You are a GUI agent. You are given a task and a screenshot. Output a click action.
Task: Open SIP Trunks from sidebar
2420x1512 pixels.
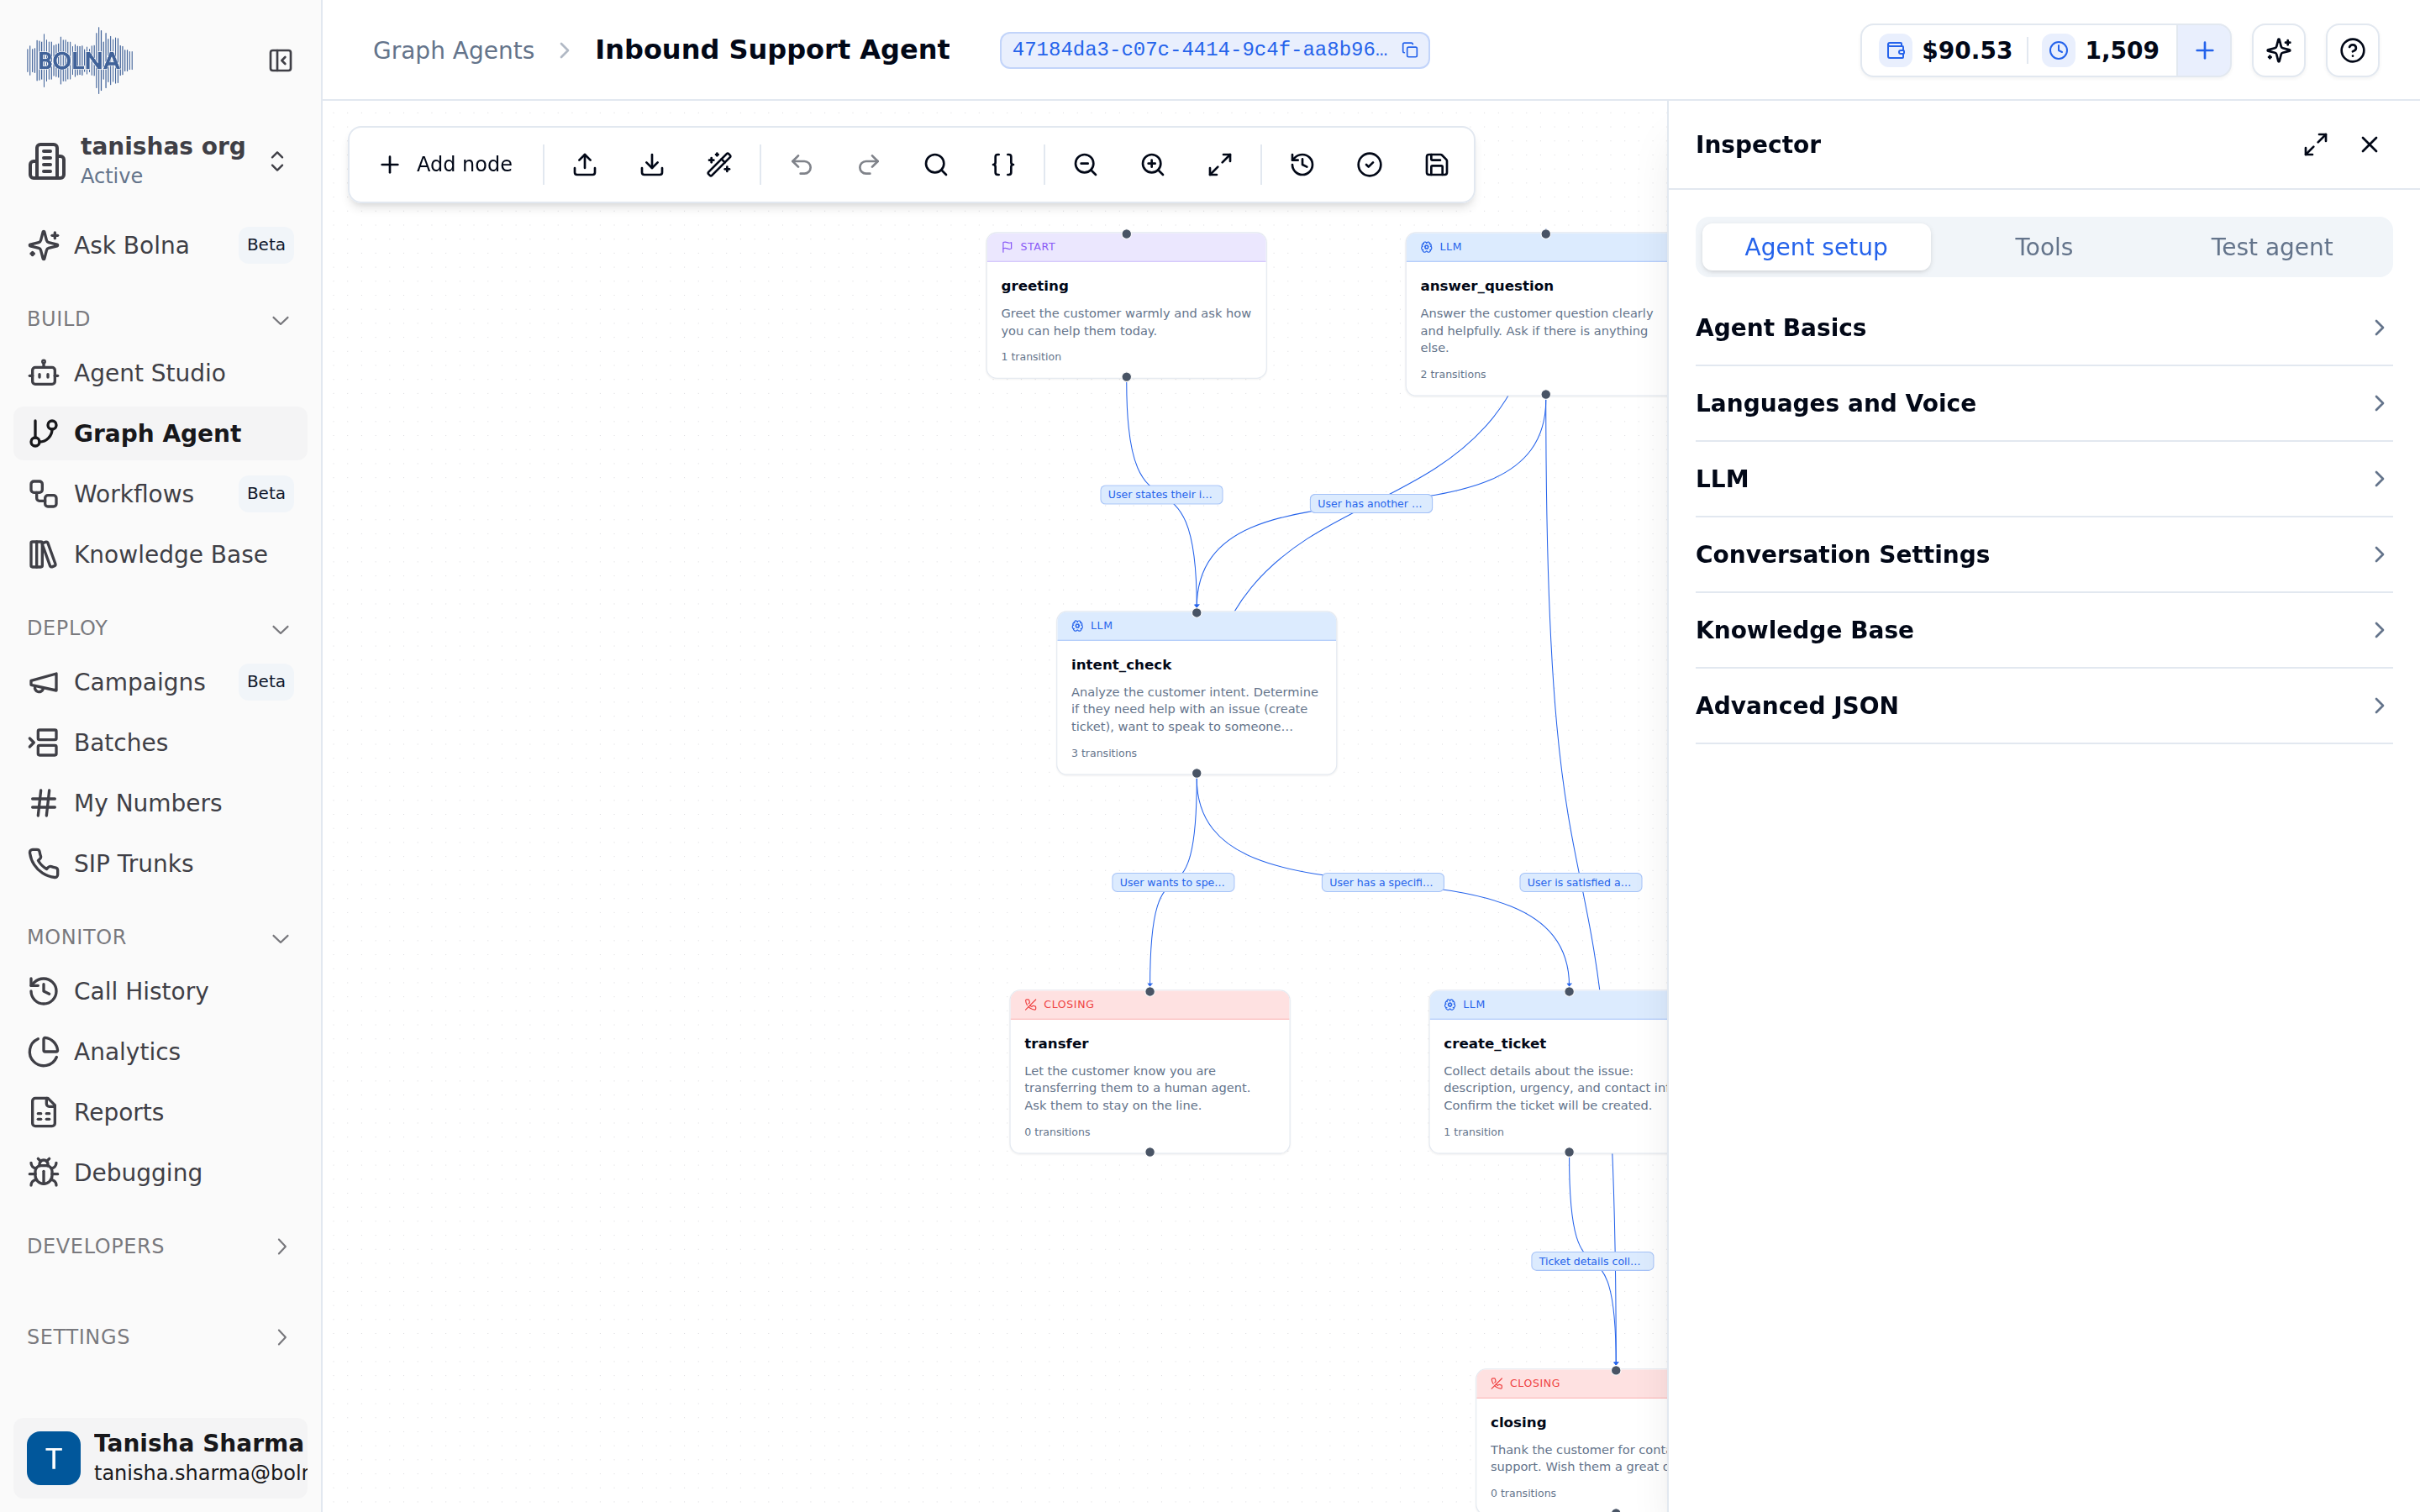coord(160,863)
